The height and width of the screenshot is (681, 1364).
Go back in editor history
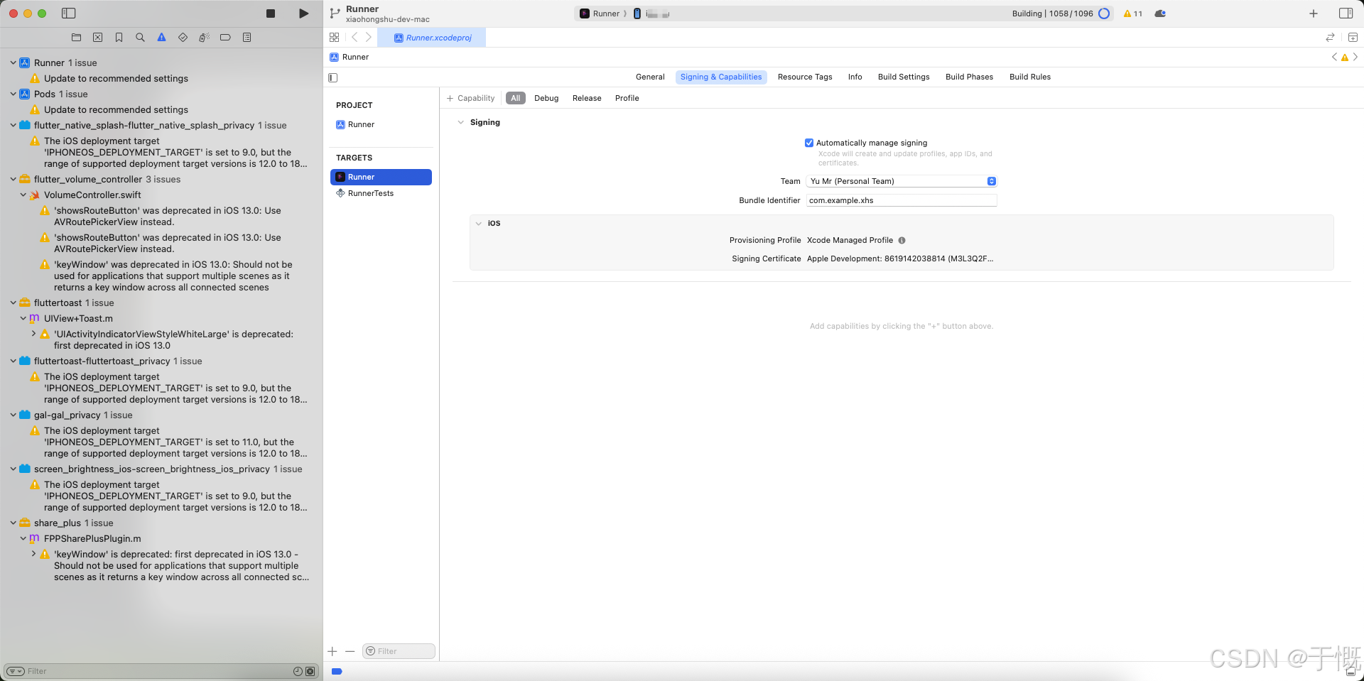(x=354, y=38)
